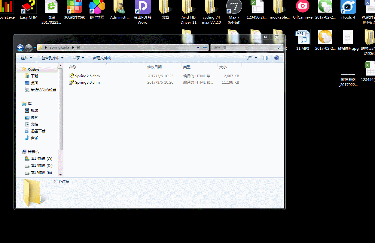Click the blue Back navigation arrow
The image size is (375, 243).
tap(20, 48)
